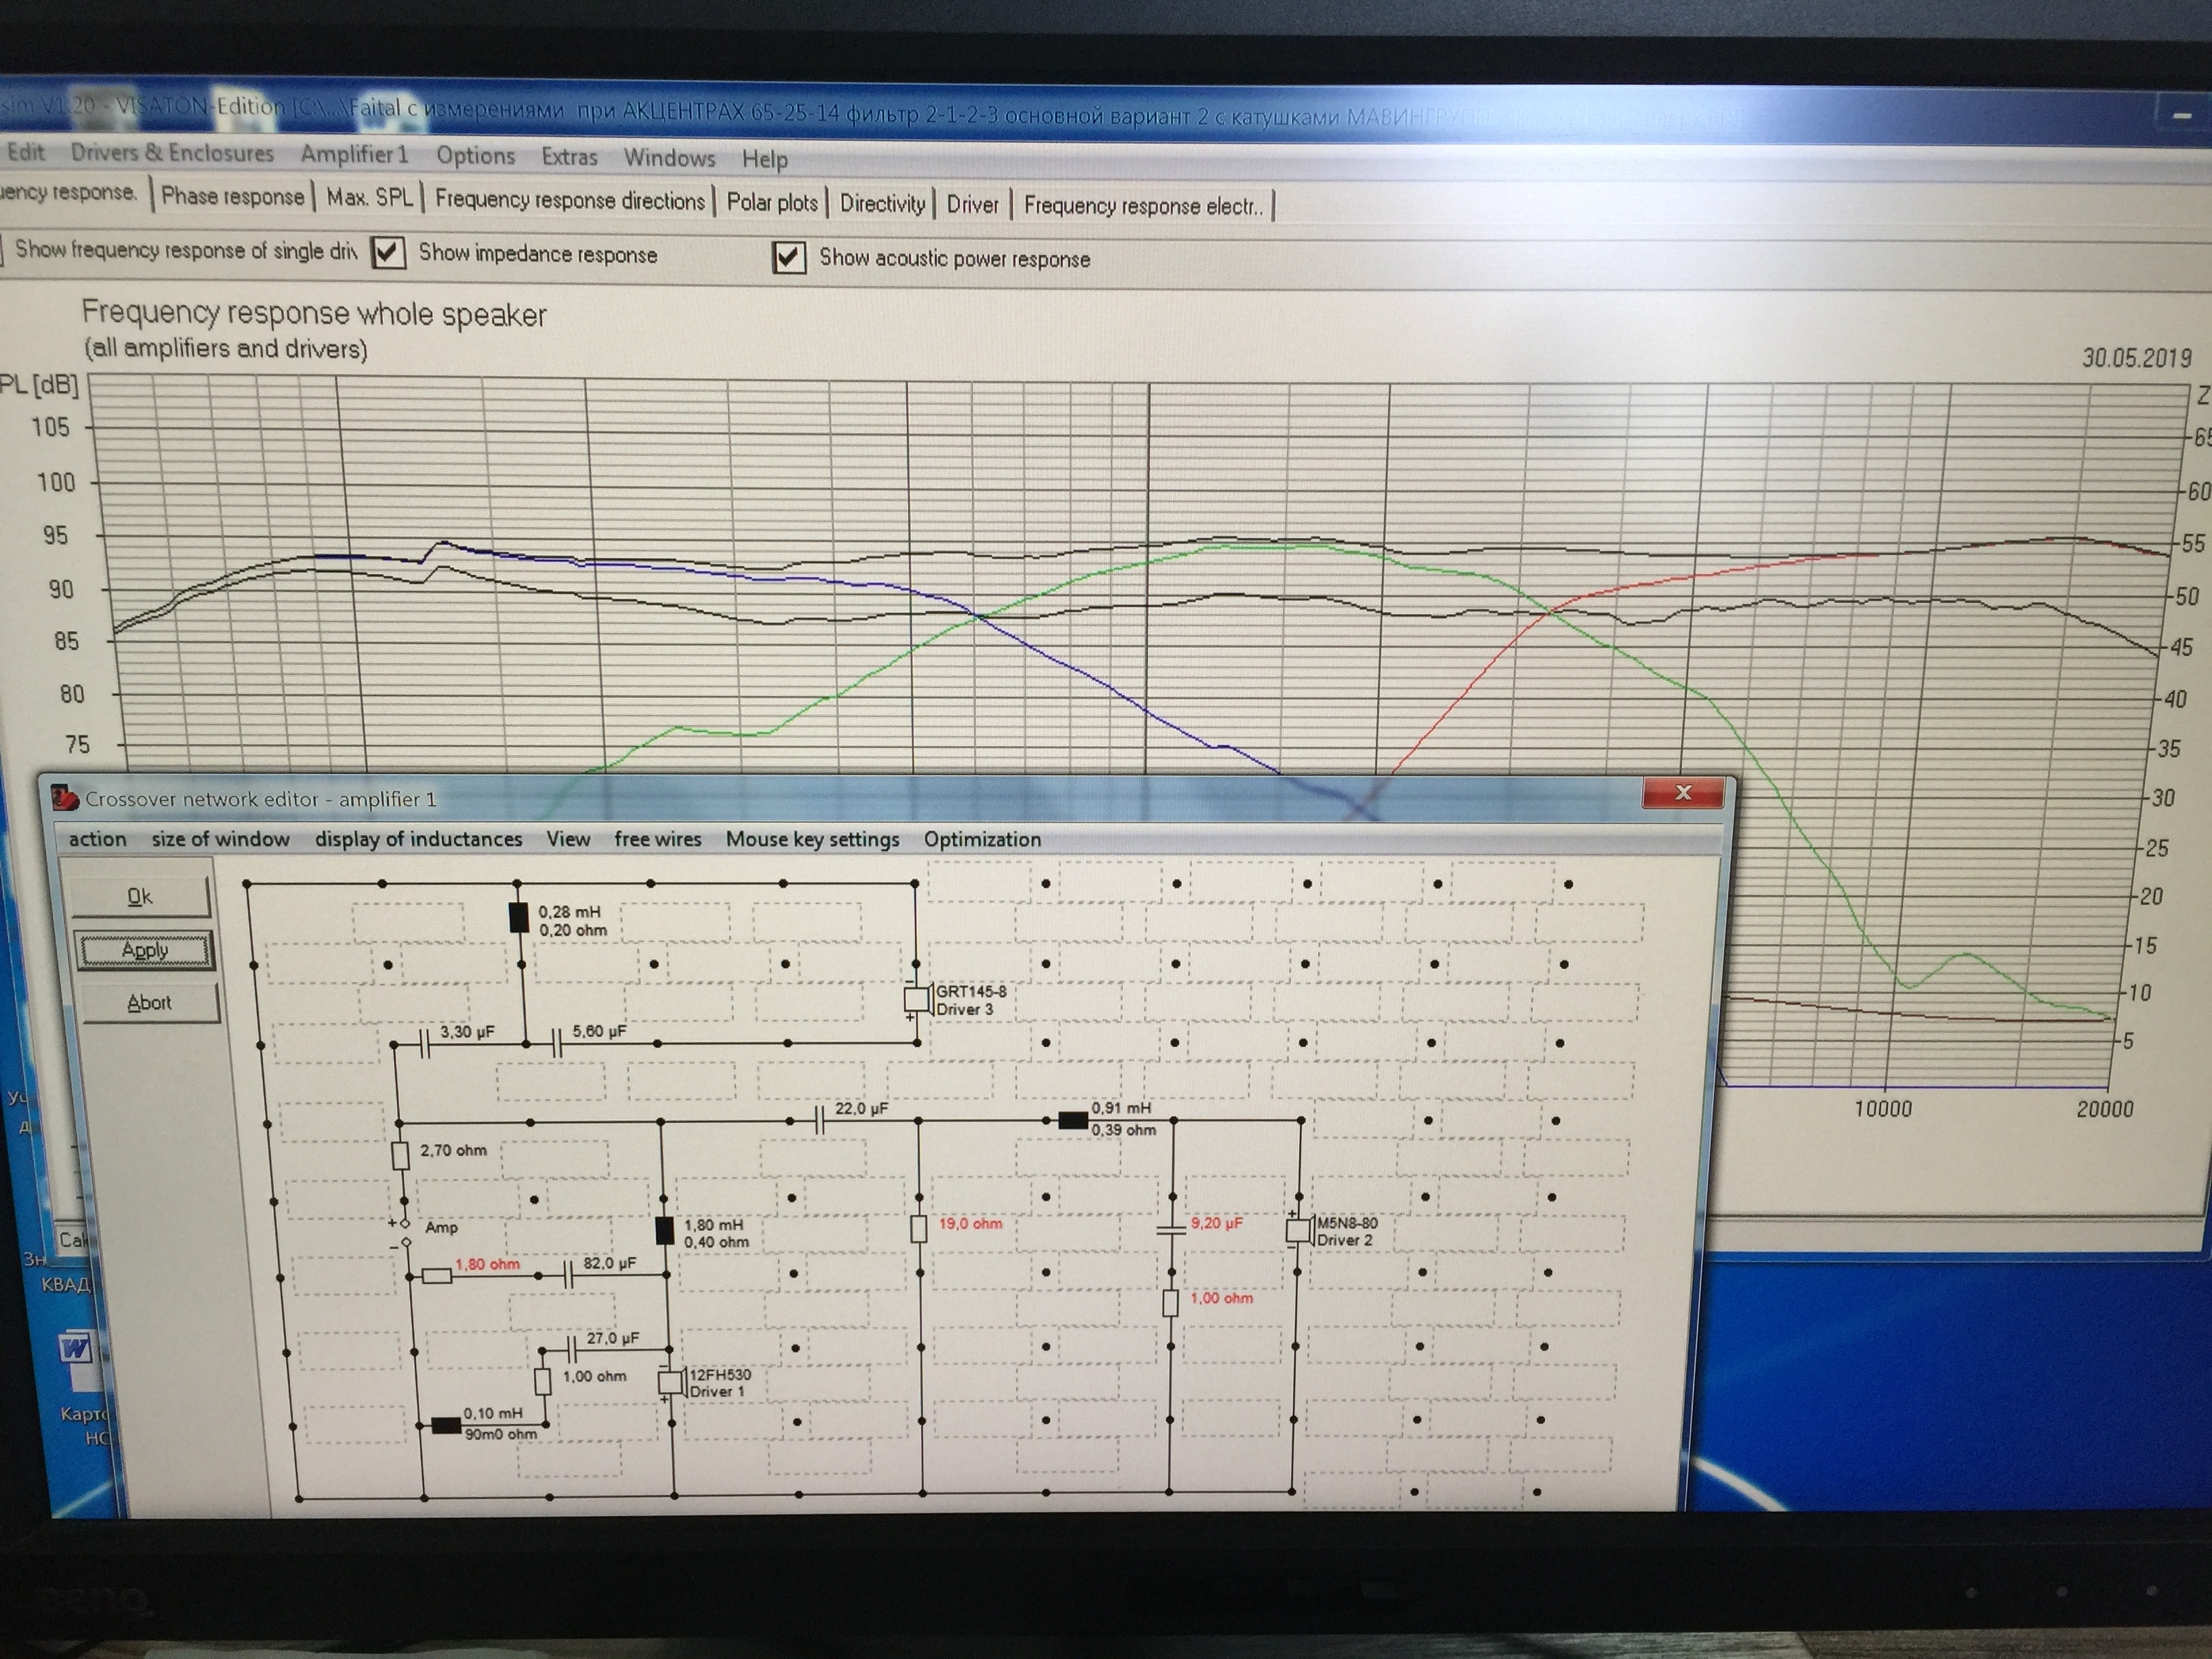Open the display of inductances menu
This screenshot has width=2212, height=1659.
pos(418,839)
